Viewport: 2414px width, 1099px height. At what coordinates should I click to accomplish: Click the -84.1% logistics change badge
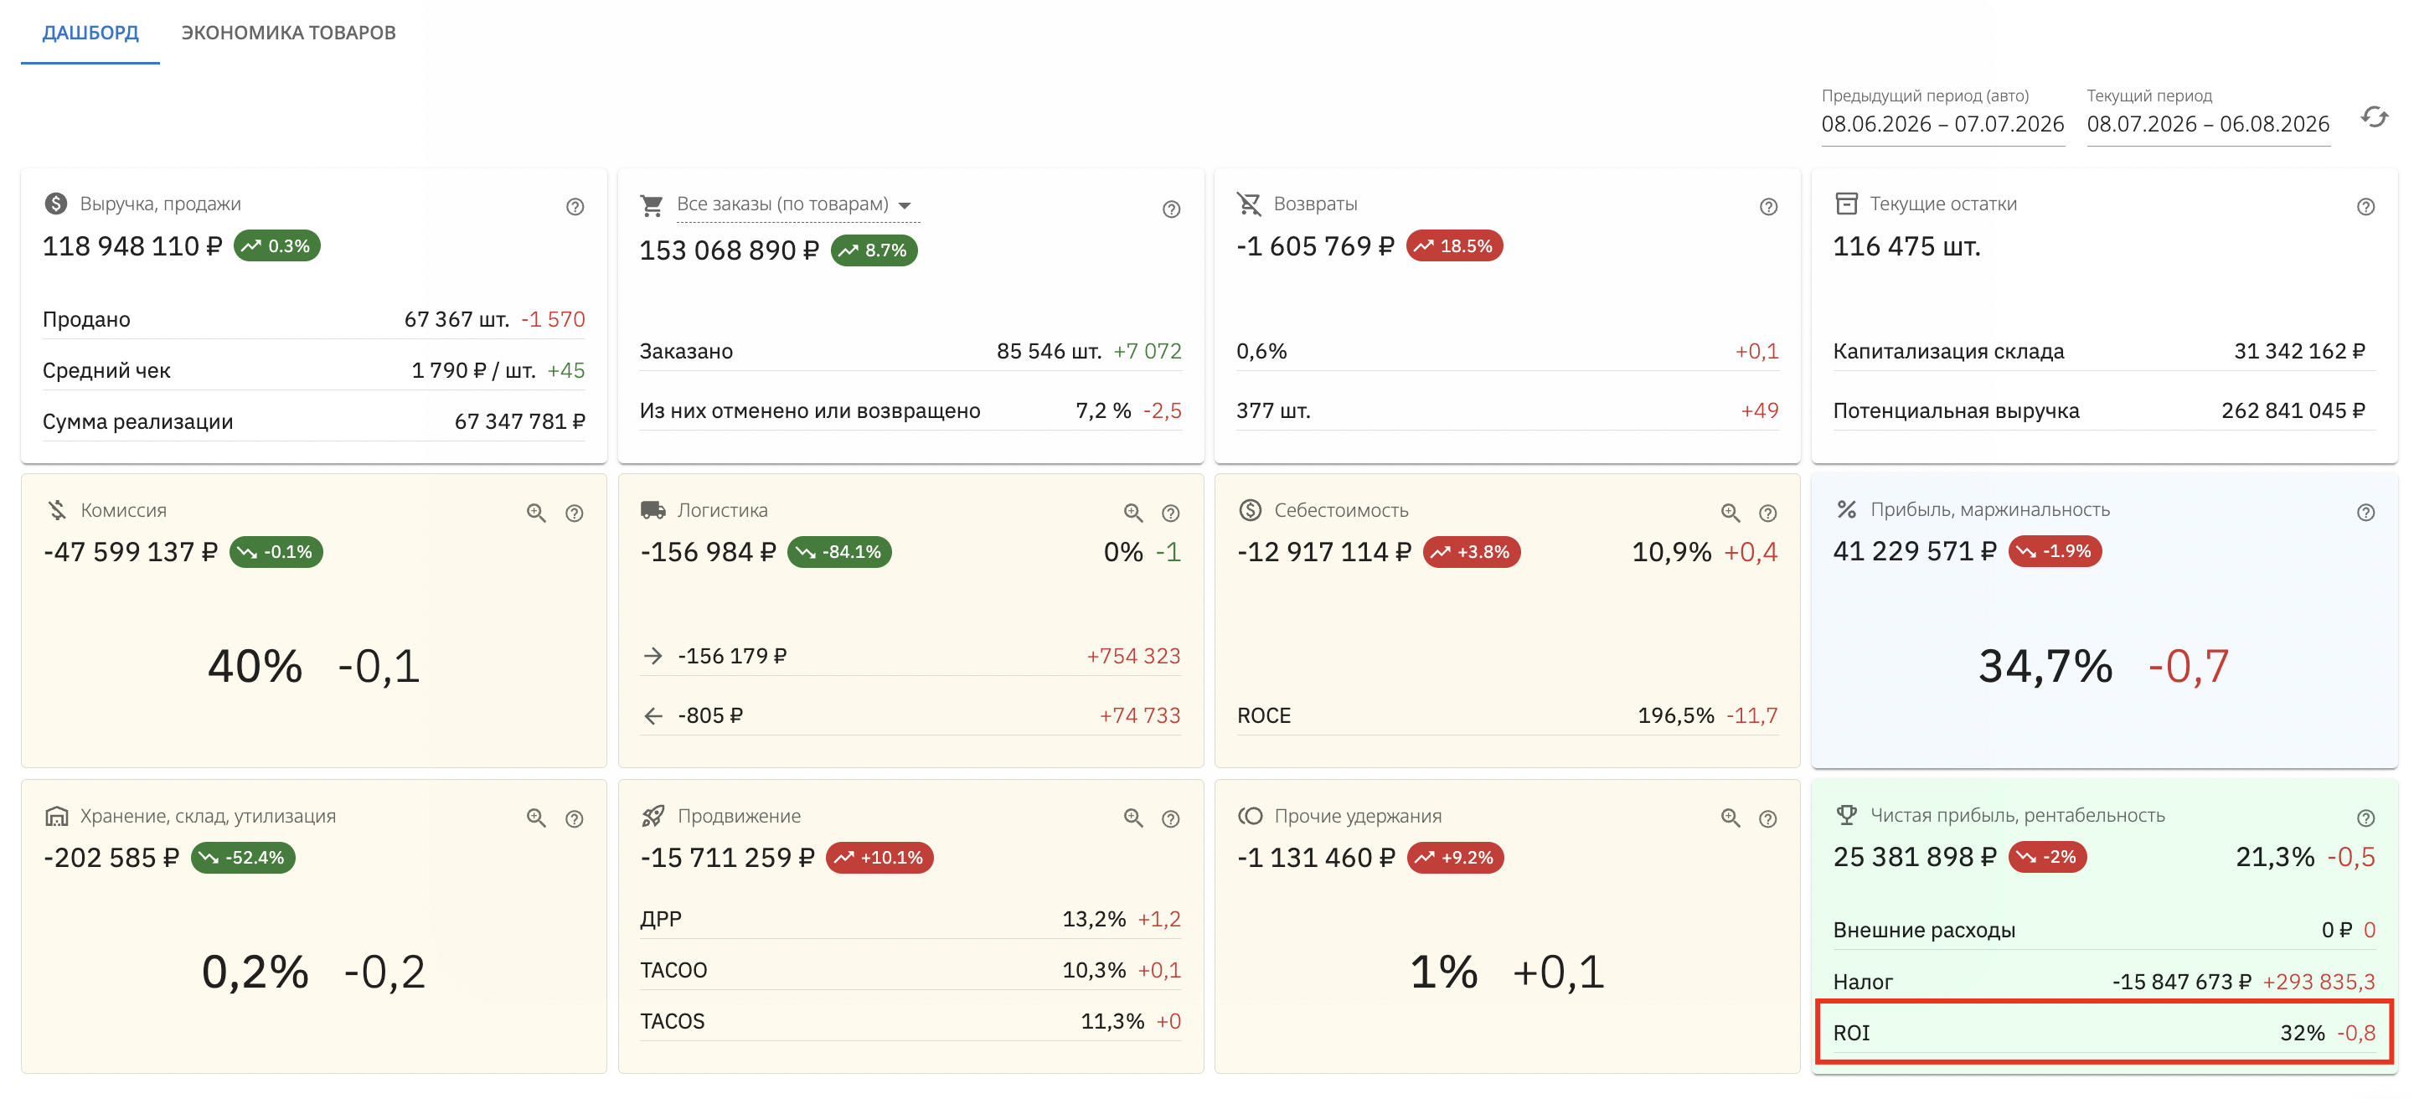pyautogui.click(x=839, y=552)
